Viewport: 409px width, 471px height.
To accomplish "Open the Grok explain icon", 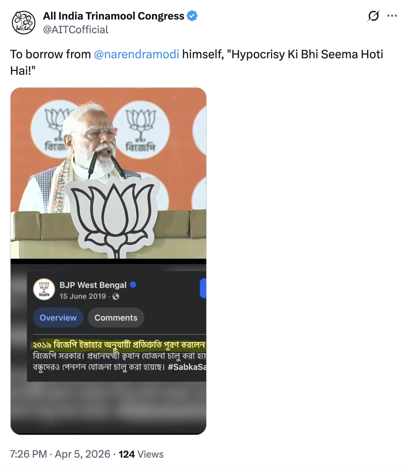I will click(373, 16).
